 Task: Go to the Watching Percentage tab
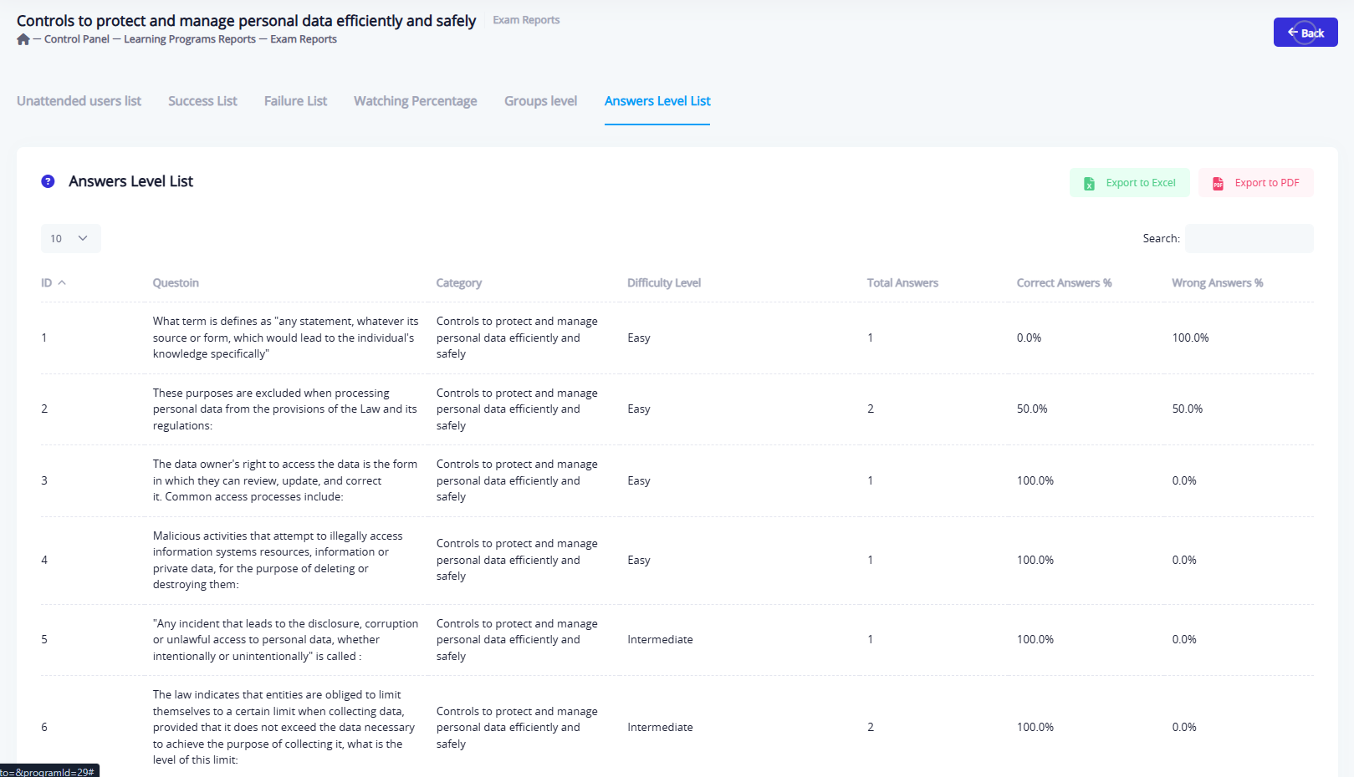click(x=415, y=101)
